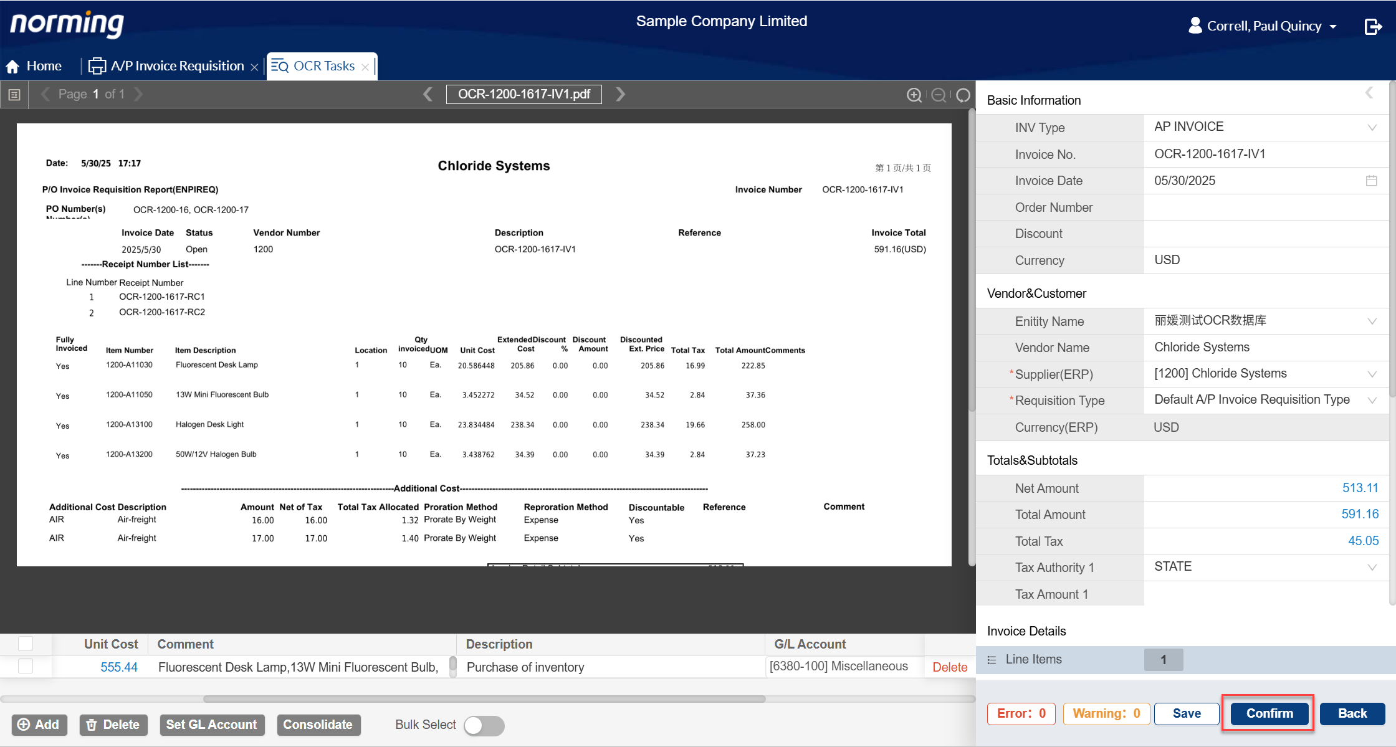Delete the Purchase of inventory line row
Image resolution: width=1396 pixels, height=747 pixels.
coord(950,667)
